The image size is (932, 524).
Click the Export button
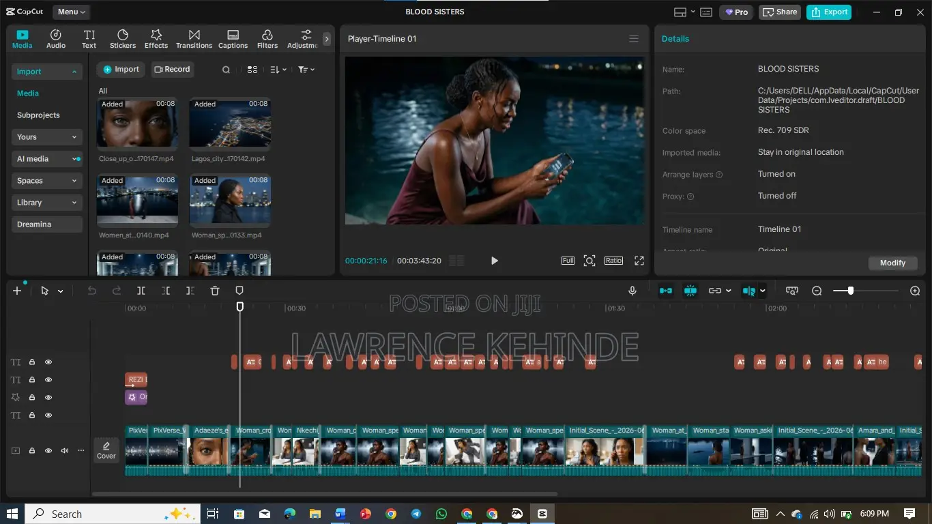pos(829,12)
